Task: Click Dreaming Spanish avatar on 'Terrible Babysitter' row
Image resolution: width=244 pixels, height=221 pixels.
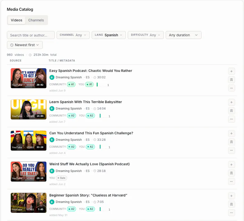Action: click(52, 109)
